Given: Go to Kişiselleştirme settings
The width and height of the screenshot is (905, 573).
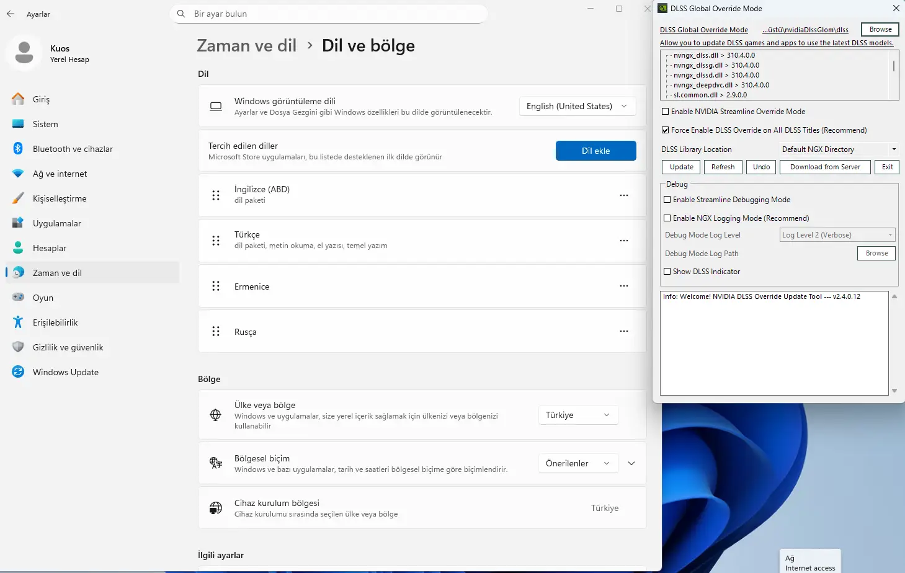Looking at the screenshot, I should click(60, 198).
